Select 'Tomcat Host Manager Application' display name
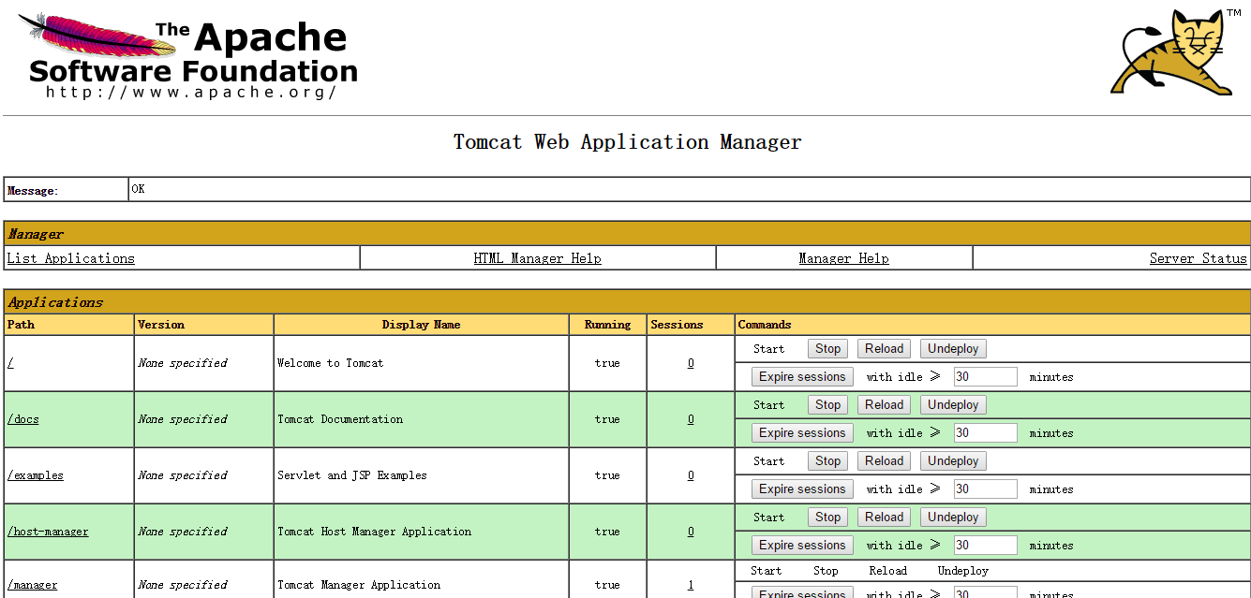Screen dimensions: 1251x598 click(x=375, y=532)
